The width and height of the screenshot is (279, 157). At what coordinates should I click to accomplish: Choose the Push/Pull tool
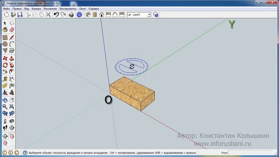(12, 58)
